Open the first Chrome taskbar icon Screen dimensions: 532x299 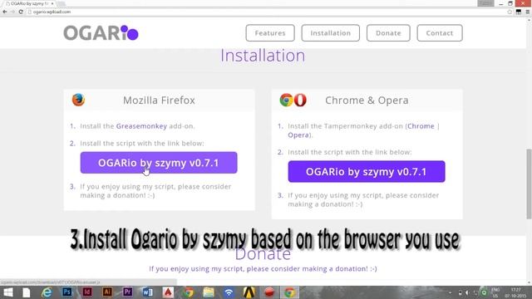[x=189, y=292]
